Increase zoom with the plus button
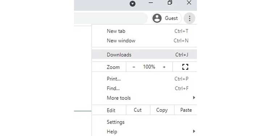The height and width of the screenshot is (136, 272). [164, 67]
